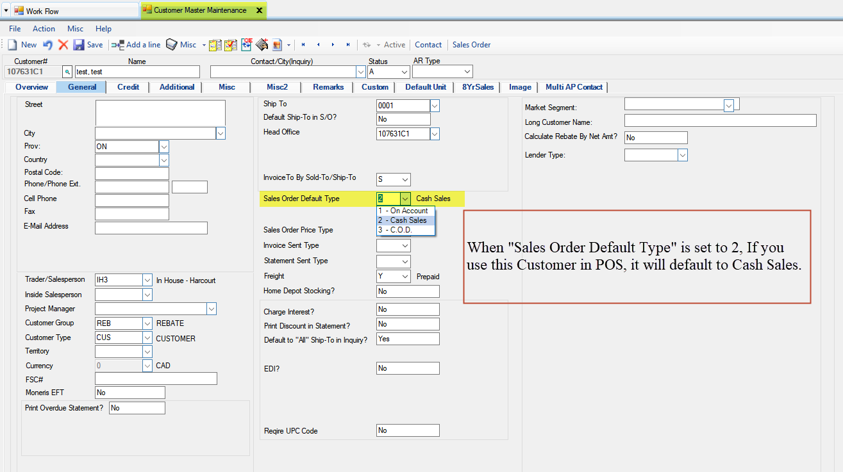The height and width of the screenshot is (472, 843).
Task: Expand the Prov dropdown showing ON
Action: tap(163, 146)
